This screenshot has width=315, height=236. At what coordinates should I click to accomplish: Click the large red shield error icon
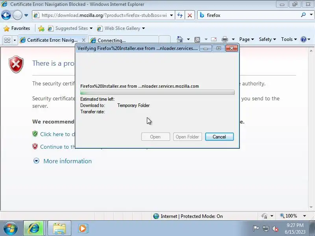(16, 64)
